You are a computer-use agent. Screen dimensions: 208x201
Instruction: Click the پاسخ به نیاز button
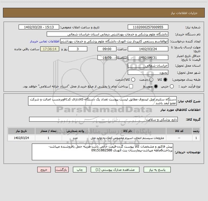(x=157, y=170)
